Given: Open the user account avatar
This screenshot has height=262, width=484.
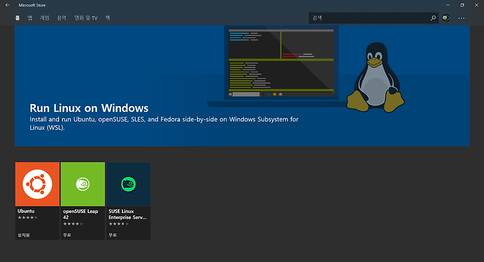Looking at the screenshot, I should coord(446,18).
